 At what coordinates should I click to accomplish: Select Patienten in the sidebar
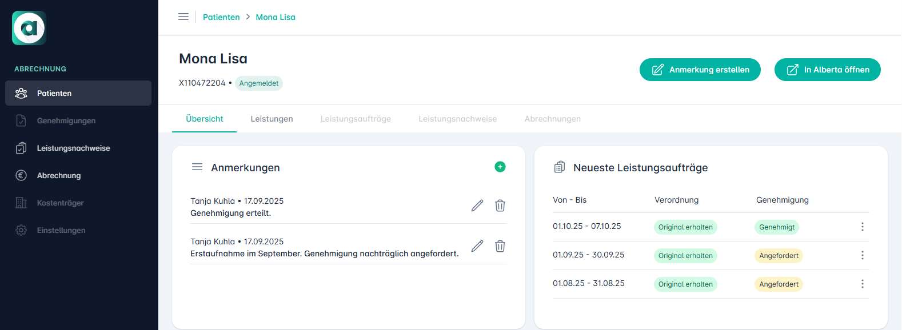54,93
